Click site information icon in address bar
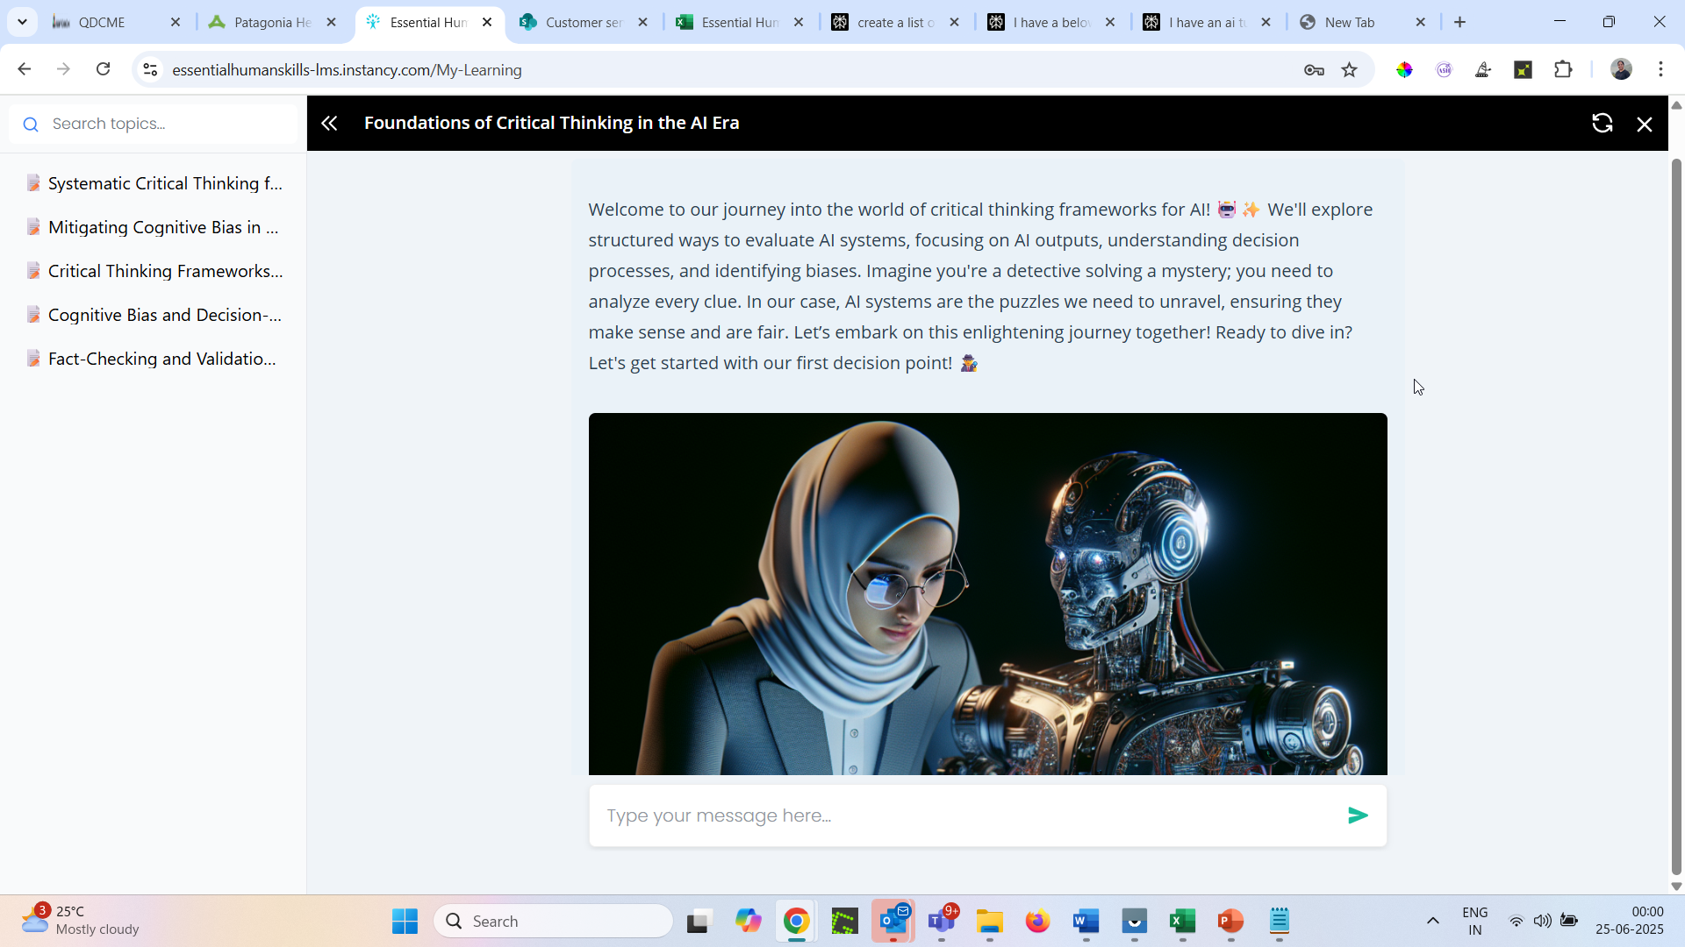Viewport: 1685px width, 947px height. click(150, 70)
